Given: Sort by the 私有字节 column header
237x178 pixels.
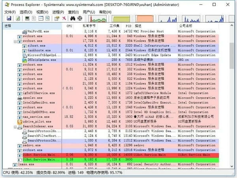Looking at the screenshot, I should (x=86, y=26).
